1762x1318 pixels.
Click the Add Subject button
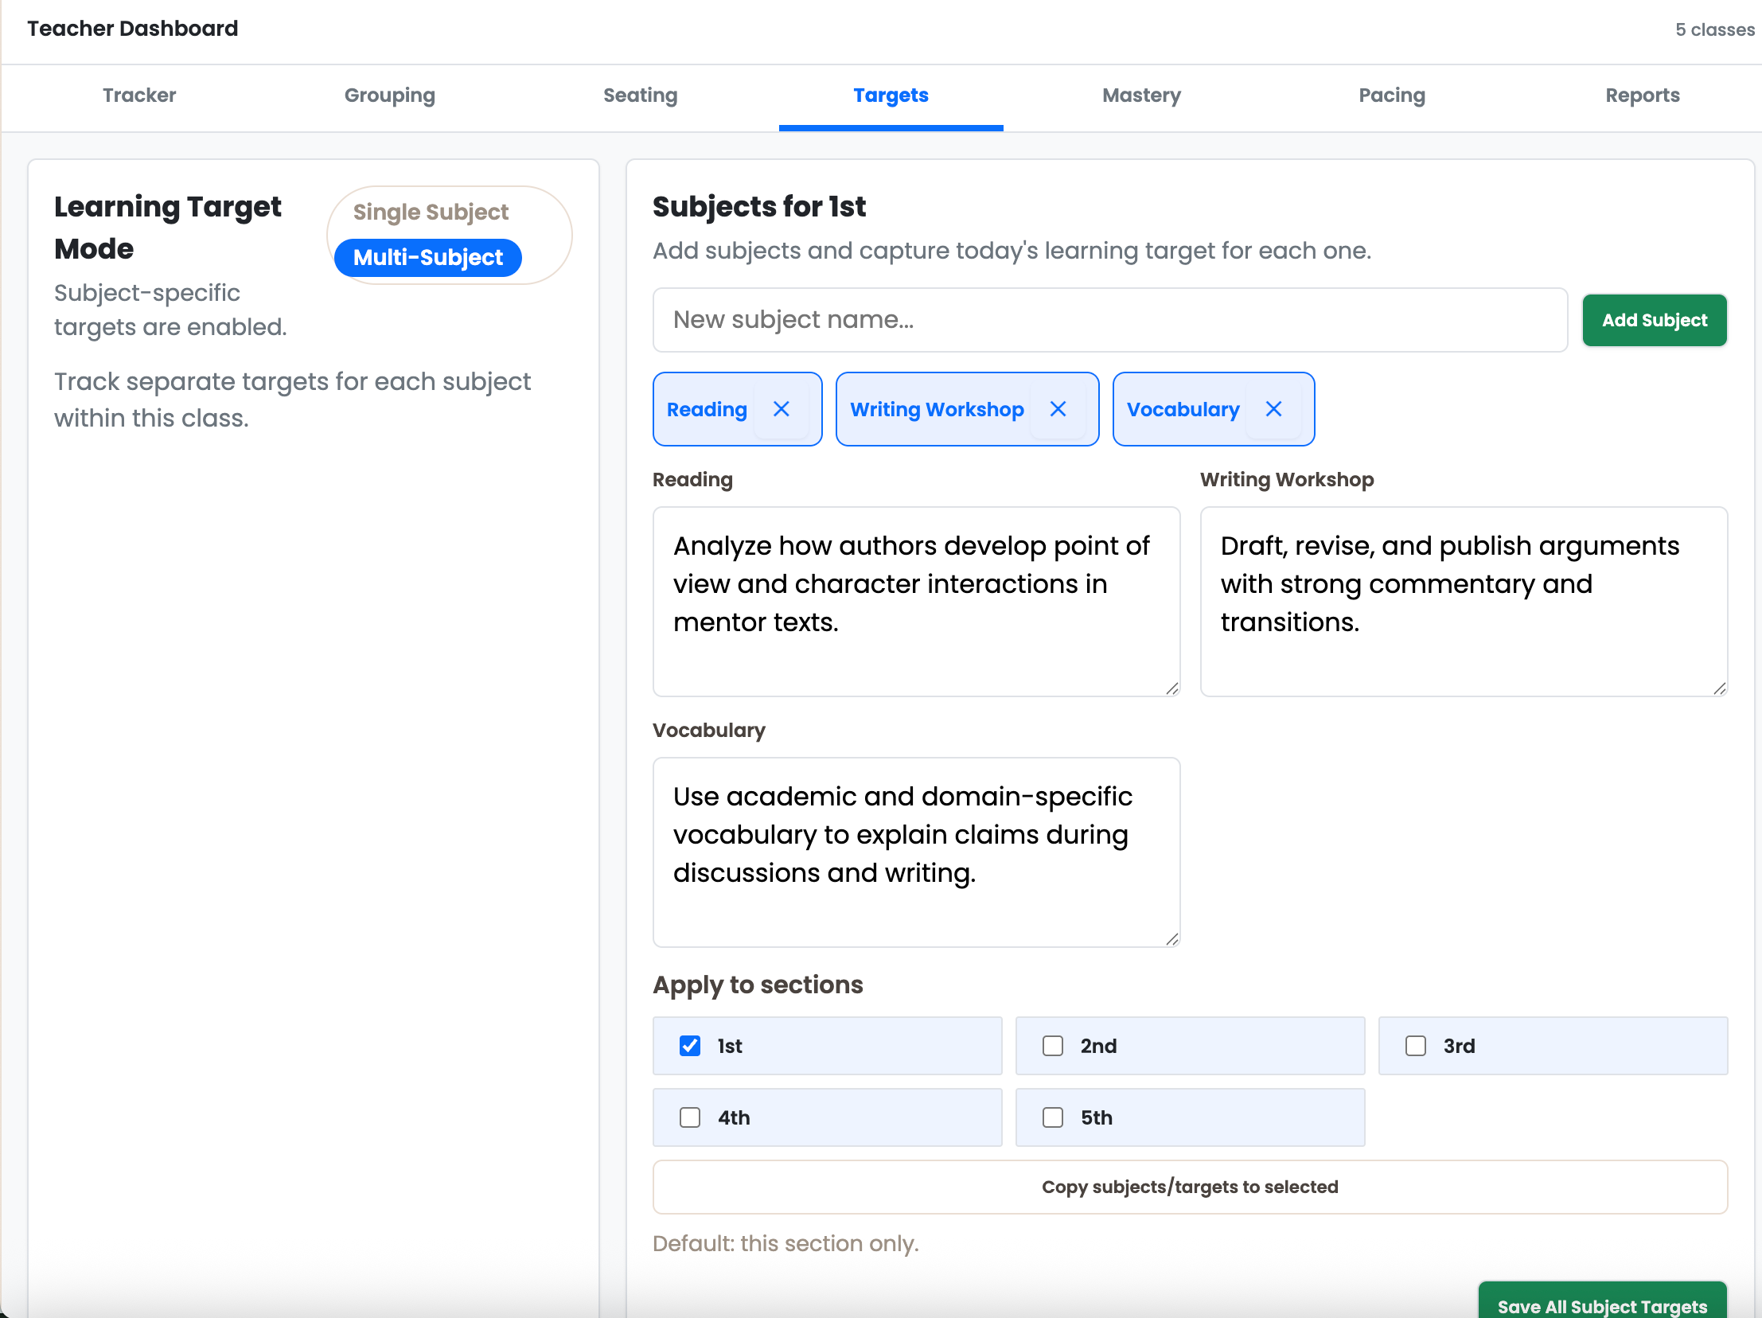pyautogui.click(x=1655, y=320)
